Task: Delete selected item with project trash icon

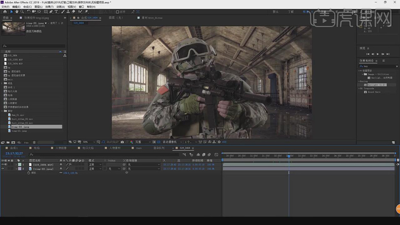Action: coord(34,143)
